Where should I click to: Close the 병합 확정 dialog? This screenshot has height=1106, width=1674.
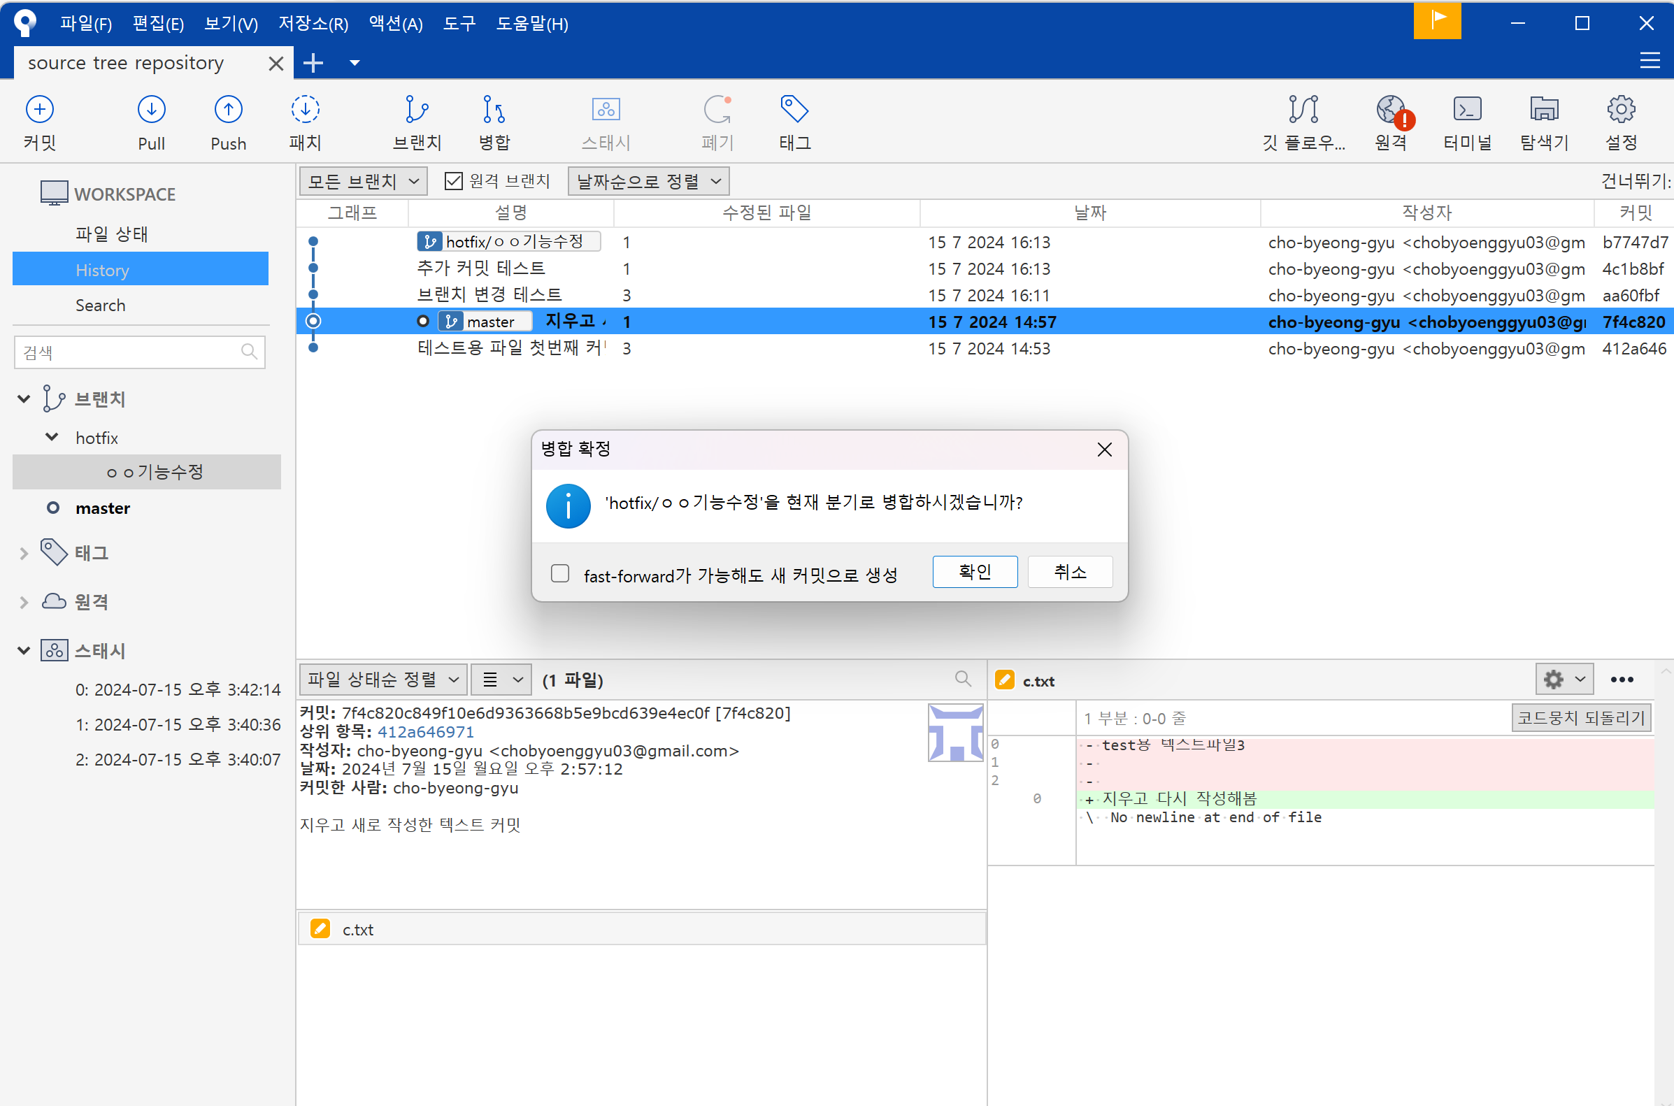pos(1104,450)
